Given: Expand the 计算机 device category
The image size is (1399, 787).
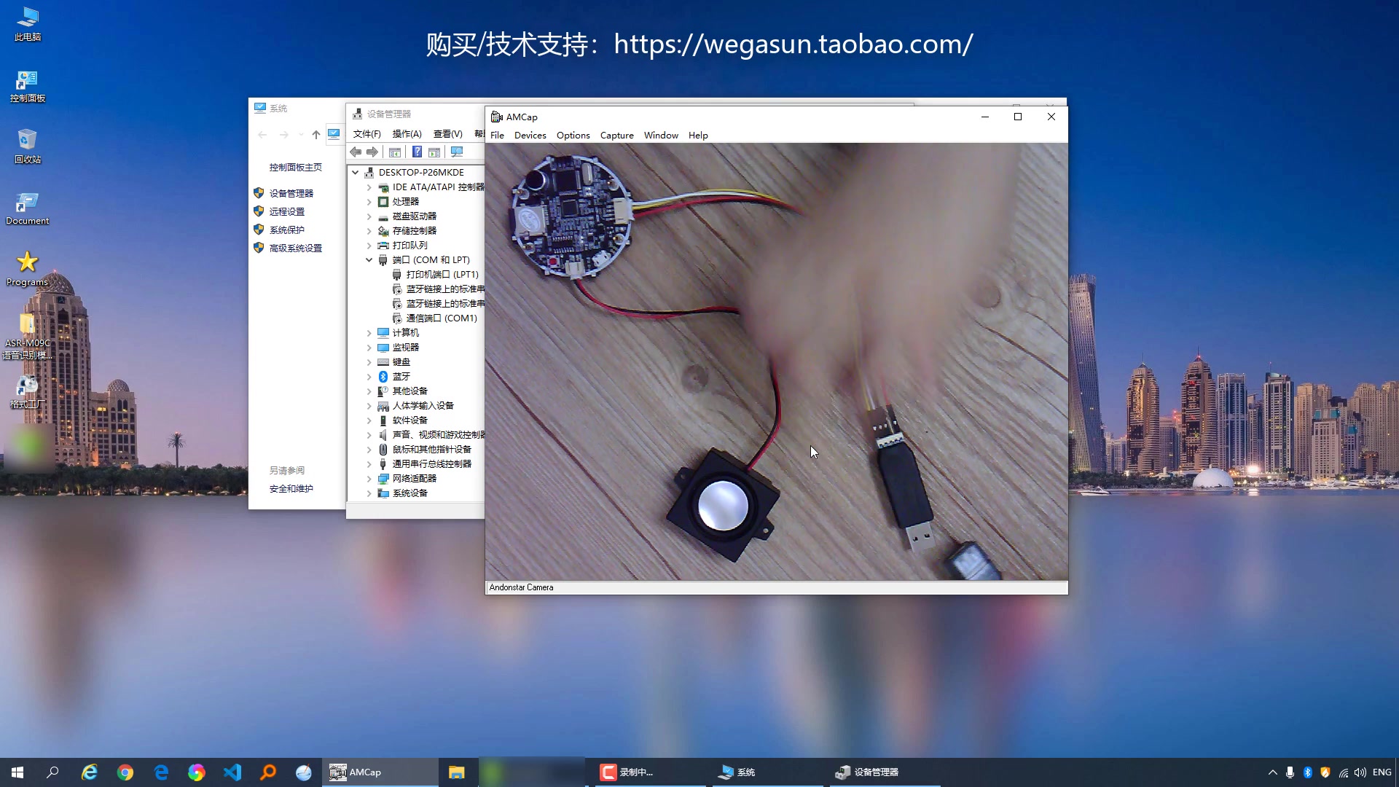Looking at the screenshot, I should pyautogui.click(x=369, y=332).
